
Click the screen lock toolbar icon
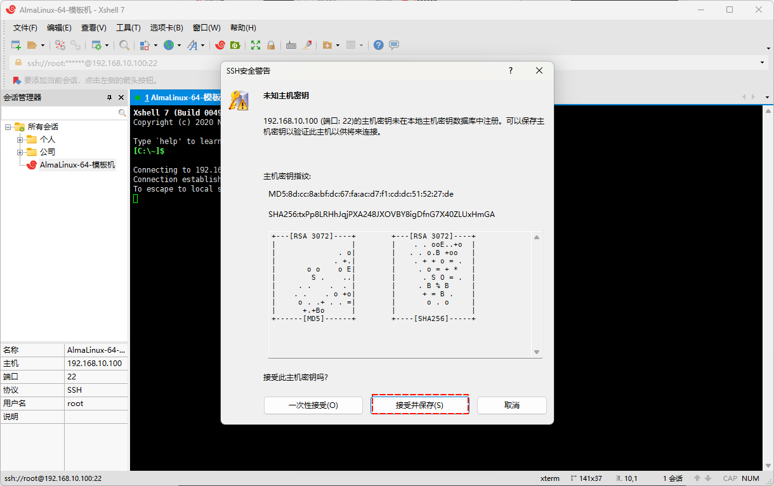click(x=272, y=45)
